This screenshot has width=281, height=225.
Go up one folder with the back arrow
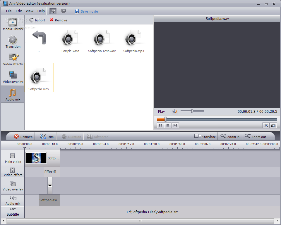(x=39, y=37)
